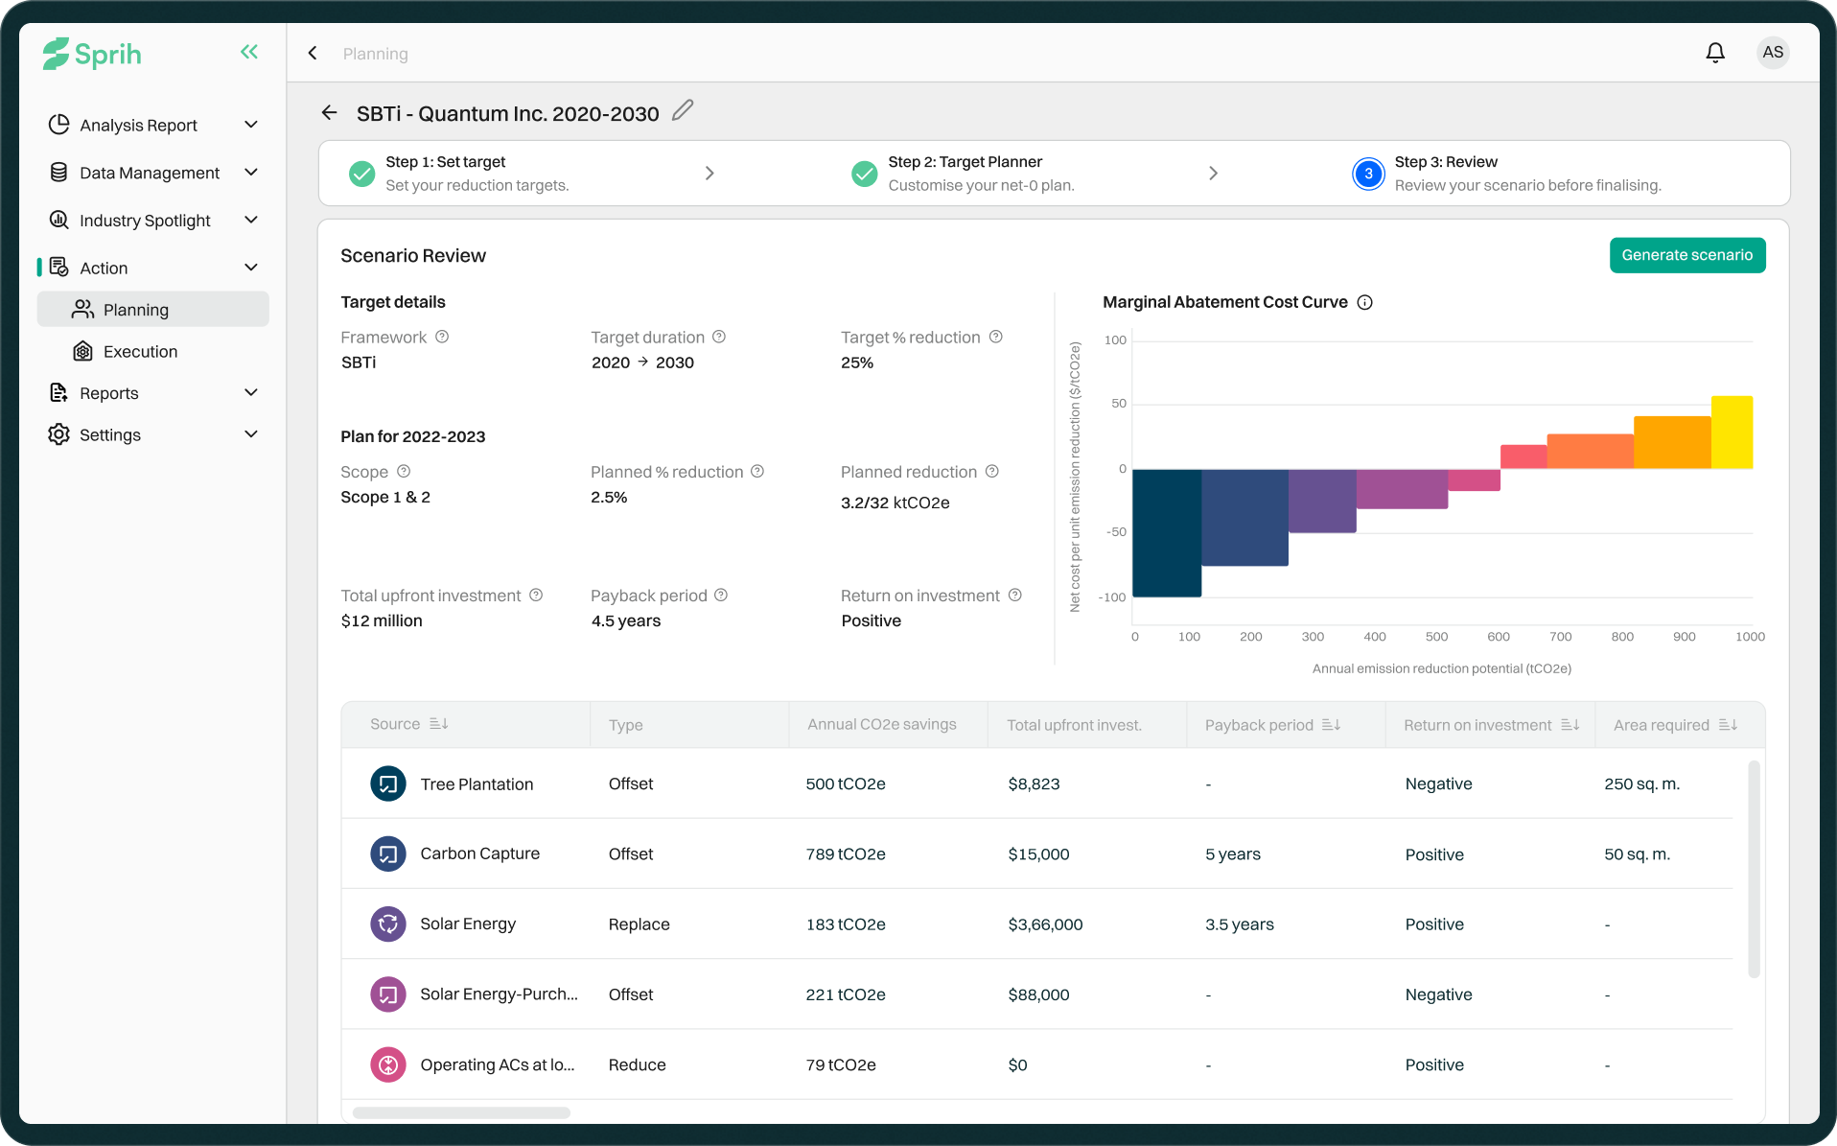Click the table vertical scrollbar
Viewport: 1837px width, 1146px height.
click(1754, 869)
